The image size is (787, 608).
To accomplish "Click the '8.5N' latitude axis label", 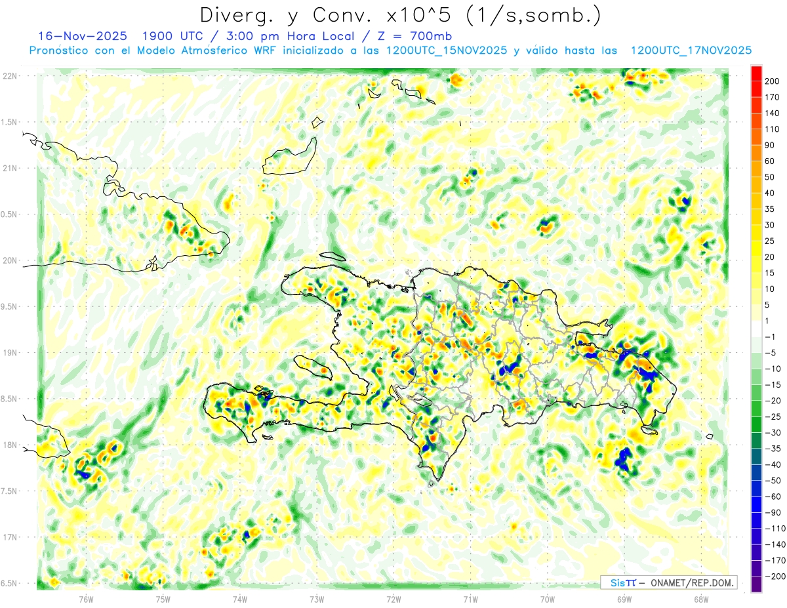I will [x=9, y=399].
